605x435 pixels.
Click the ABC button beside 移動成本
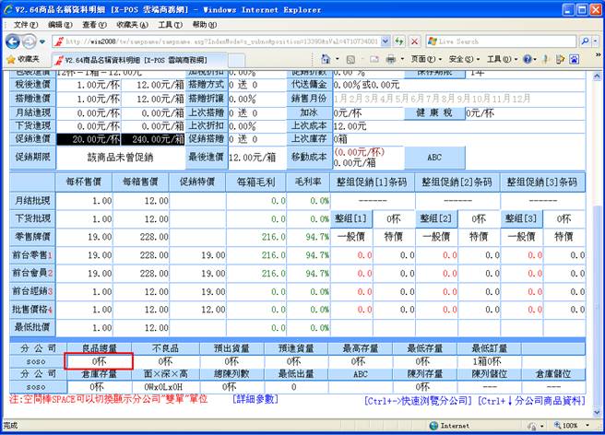433,158
